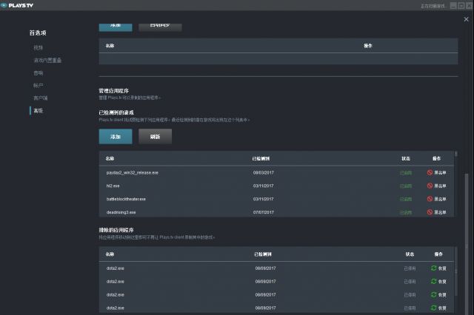
Task: Select the payday2_win32_release.exe entry
Action: [x=132, y=172]
